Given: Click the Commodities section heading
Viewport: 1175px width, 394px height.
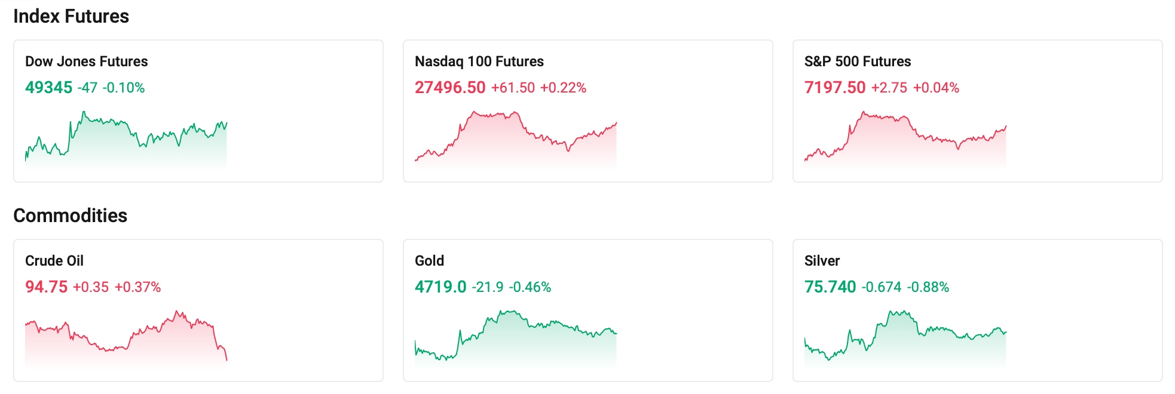Looking at the screenshot, I should 70,216.
